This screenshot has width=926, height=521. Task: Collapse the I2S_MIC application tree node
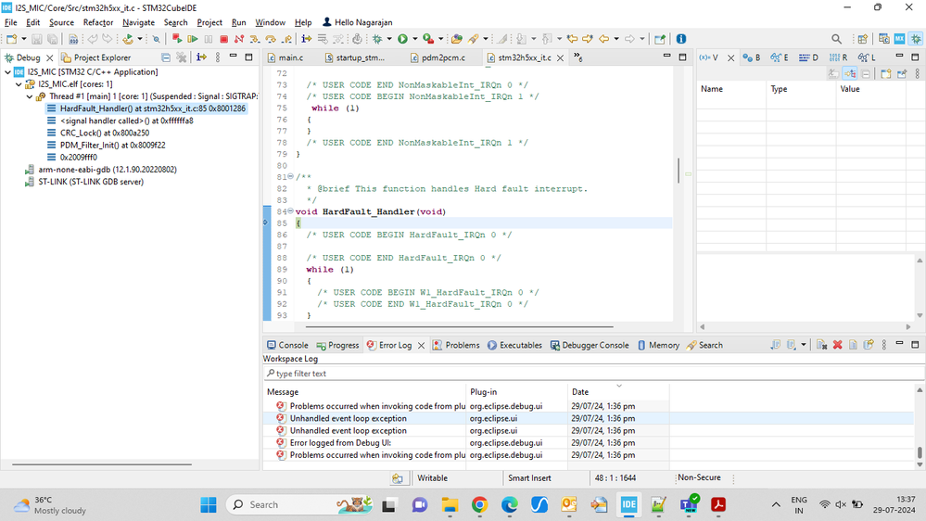click(x=8, y=72)
